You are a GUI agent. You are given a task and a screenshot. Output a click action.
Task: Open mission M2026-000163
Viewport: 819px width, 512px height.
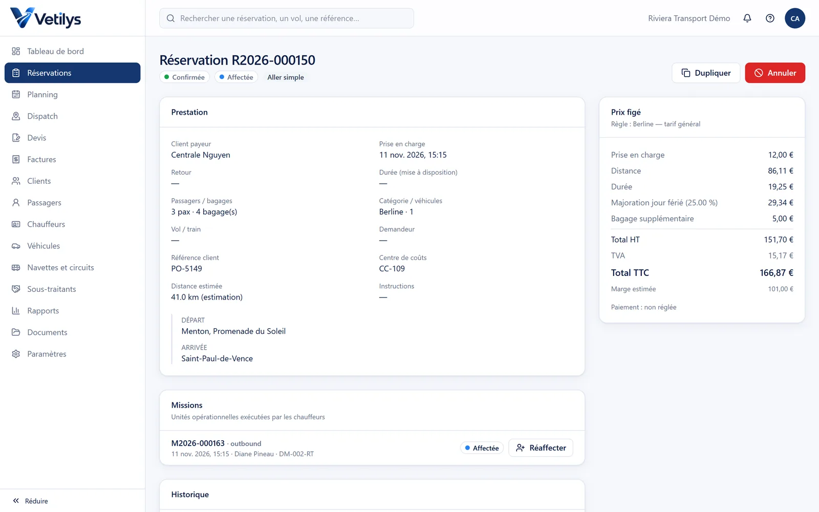pyautogui.click(x=198, y=443)
